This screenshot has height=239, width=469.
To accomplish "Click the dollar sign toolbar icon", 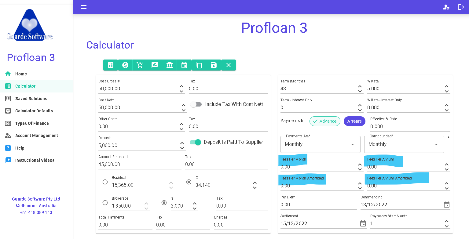I will click(125, 65).
